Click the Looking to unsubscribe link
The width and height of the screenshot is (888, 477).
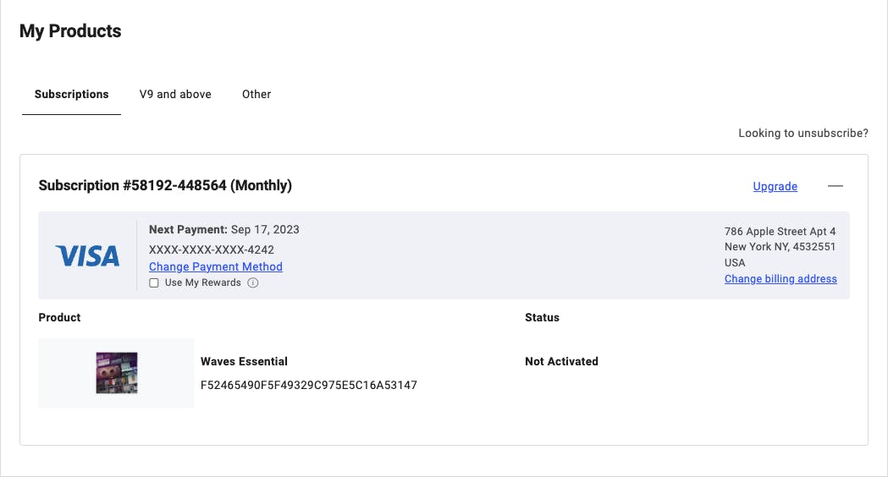[803, 133]
